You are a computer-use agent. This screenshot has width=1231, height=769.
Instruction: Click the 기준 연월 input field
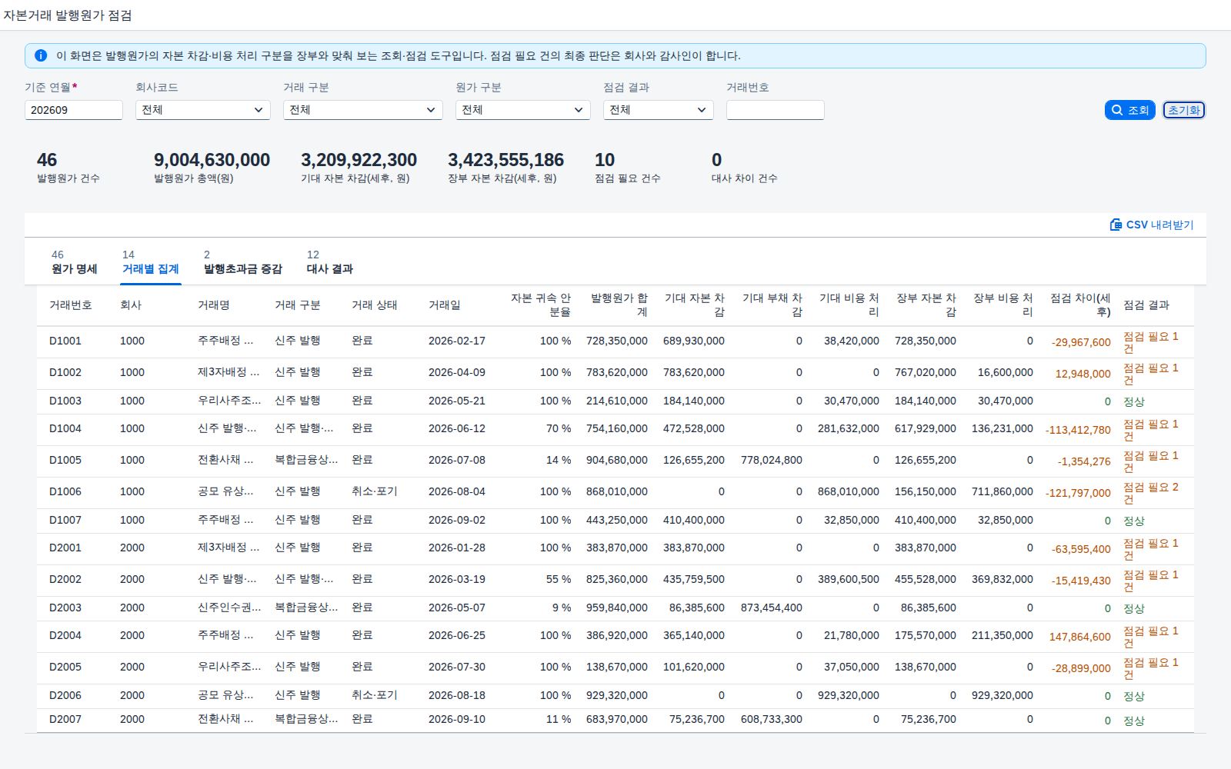pyautogui.click(x=74, y=110)
